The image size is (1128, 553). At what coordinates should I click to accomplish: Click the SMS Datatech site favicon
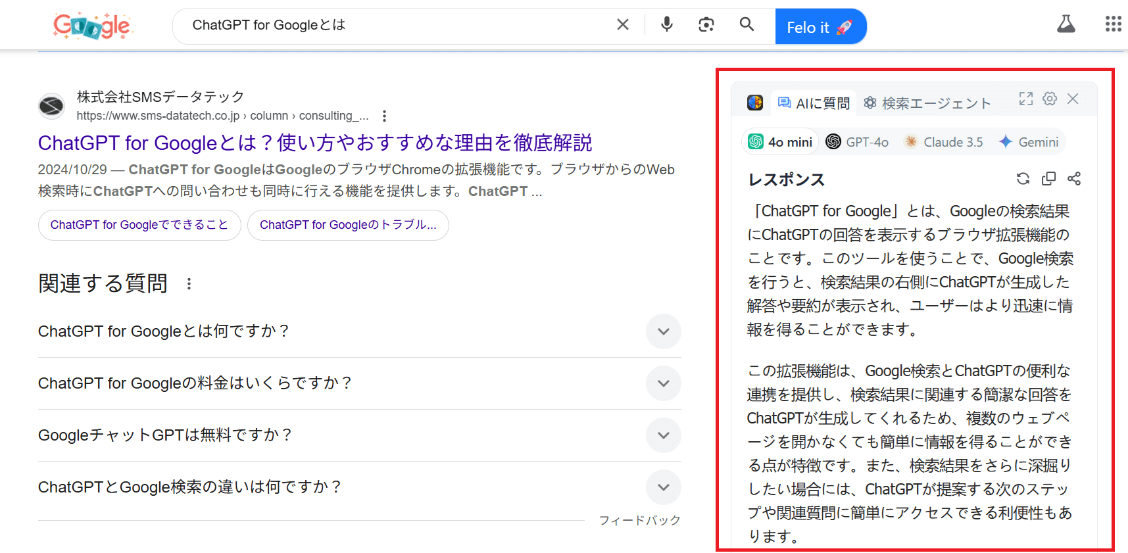tap(51, 106)
